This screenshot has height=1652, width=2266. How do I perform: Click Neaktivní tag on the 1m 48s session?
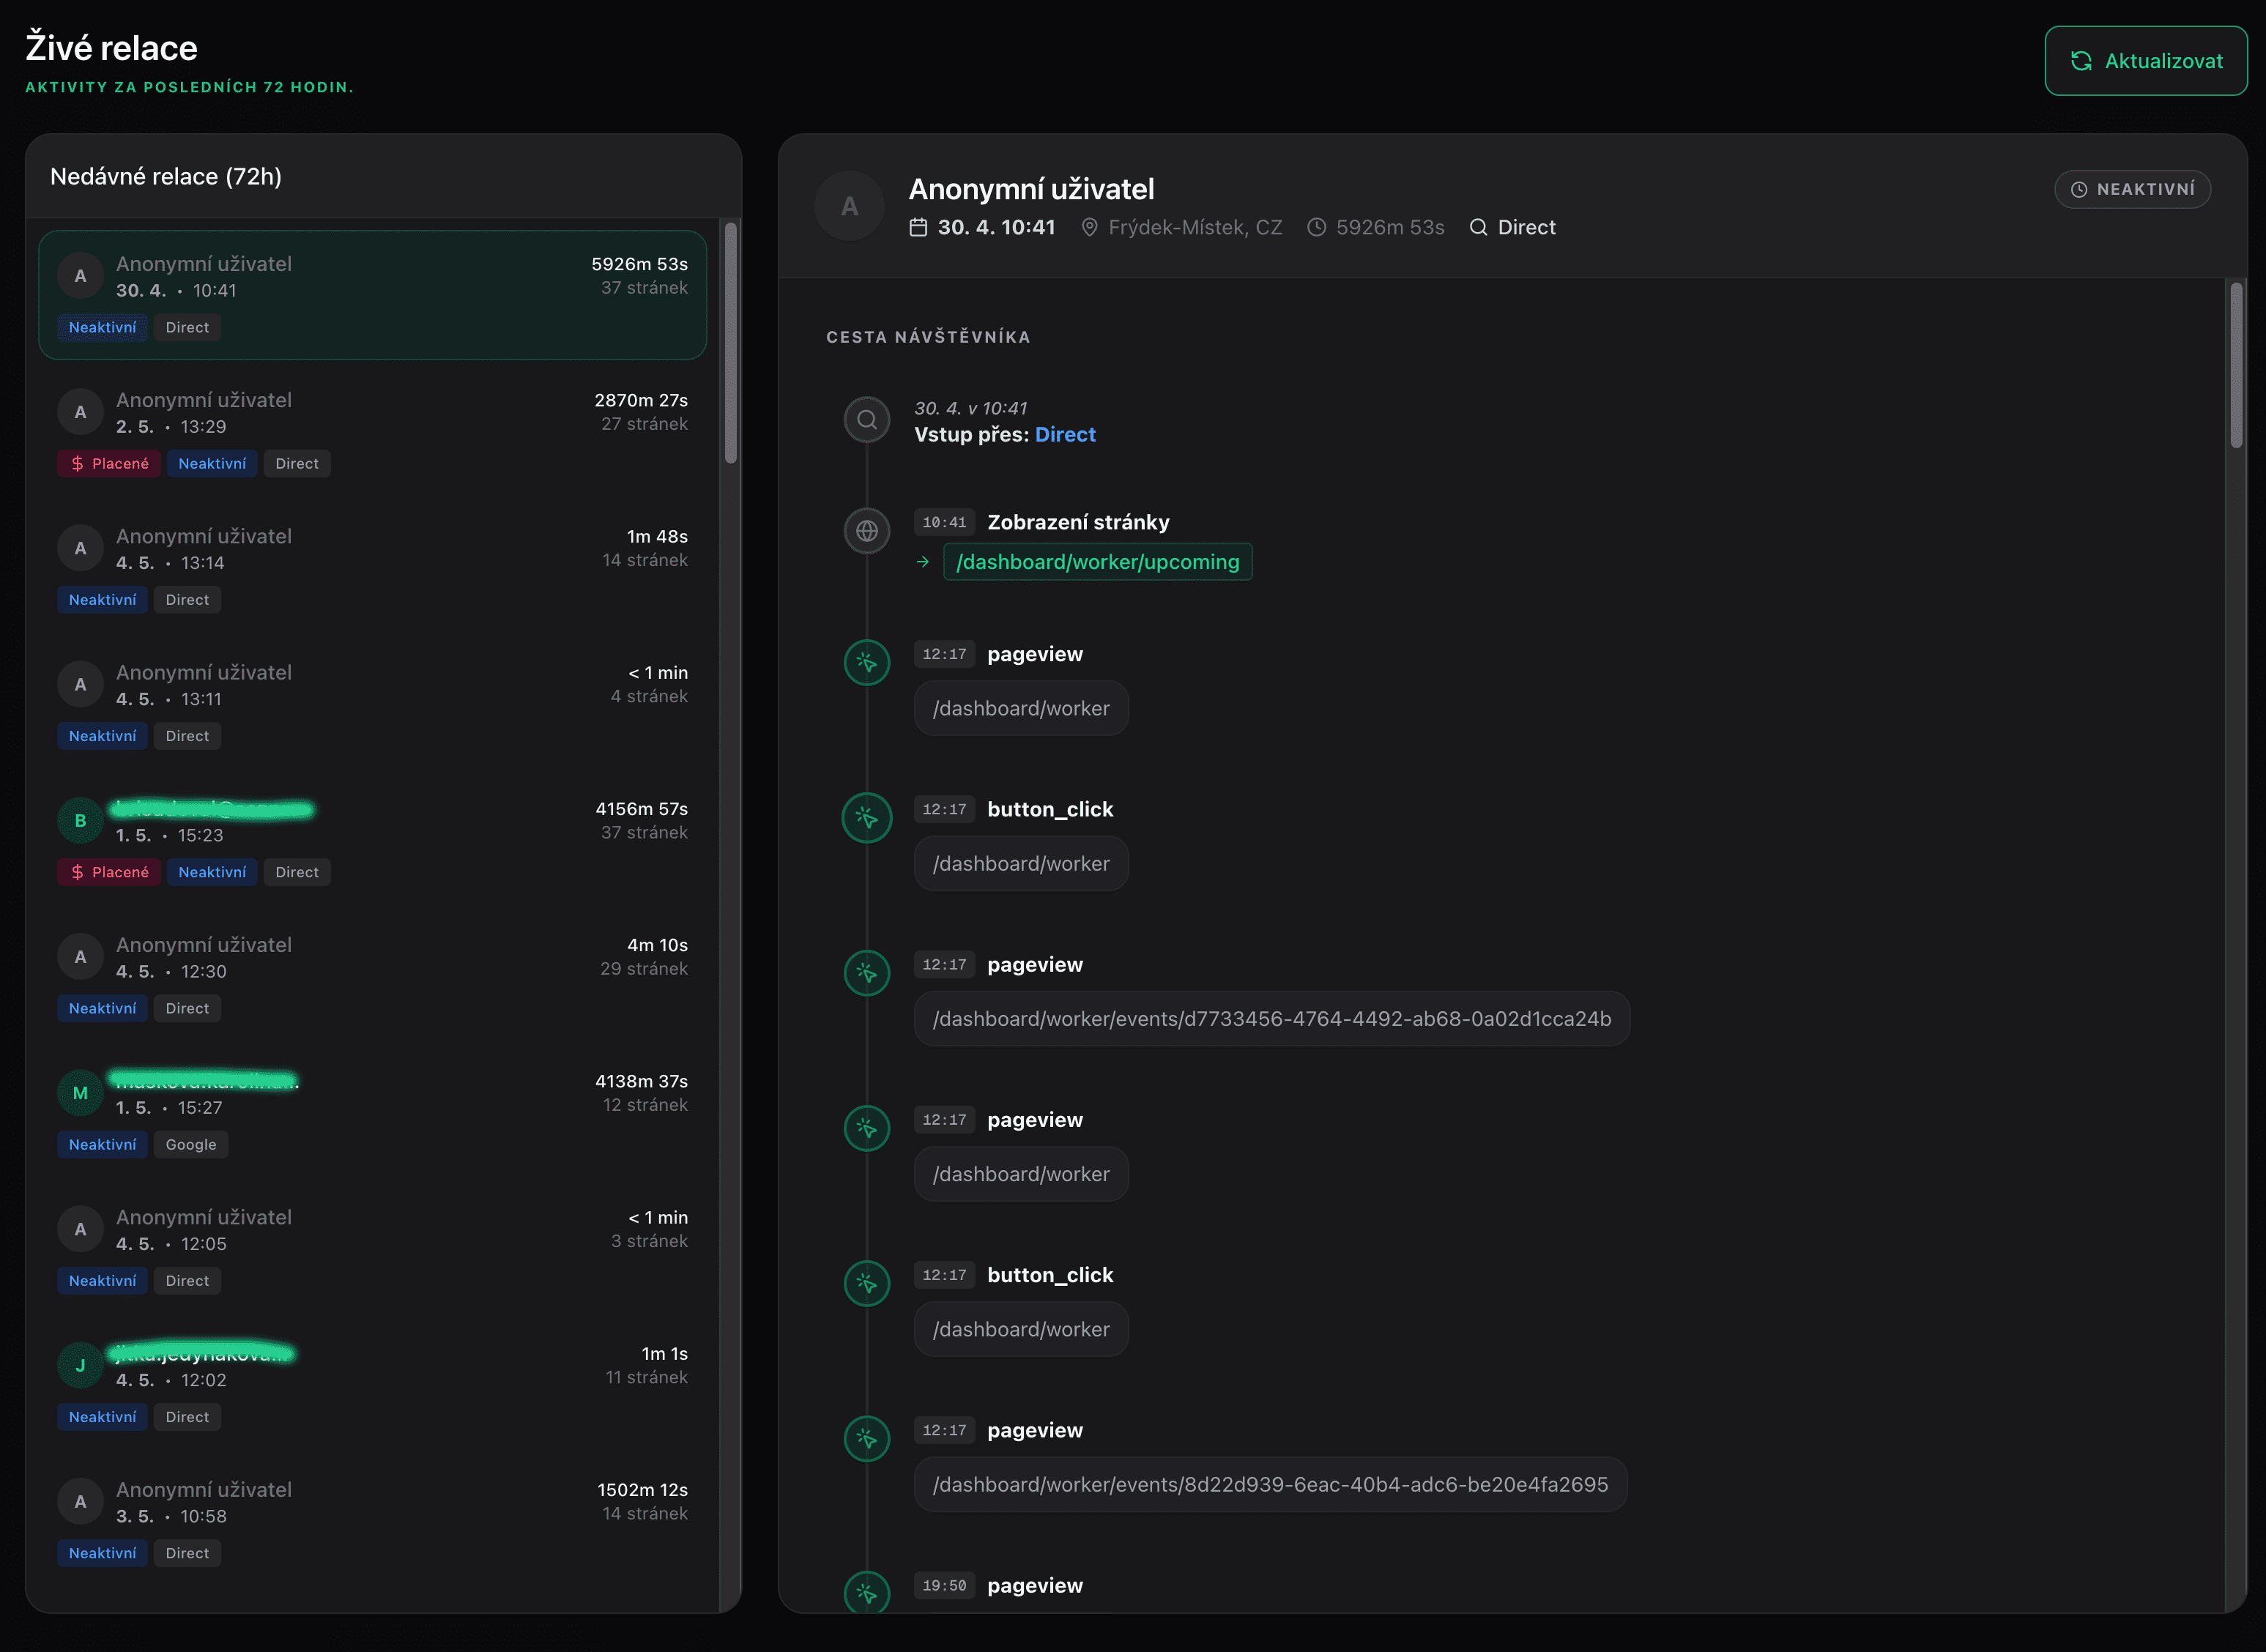coord(102,600)
